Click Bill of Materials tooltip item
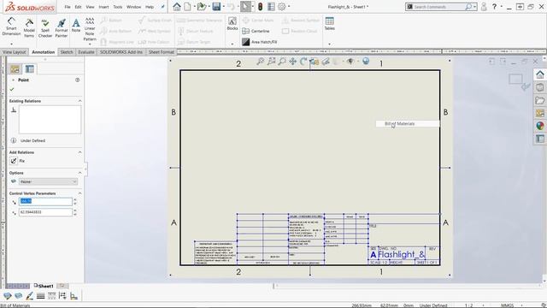Screen dimensions: 547x308 tap(408, 123)
